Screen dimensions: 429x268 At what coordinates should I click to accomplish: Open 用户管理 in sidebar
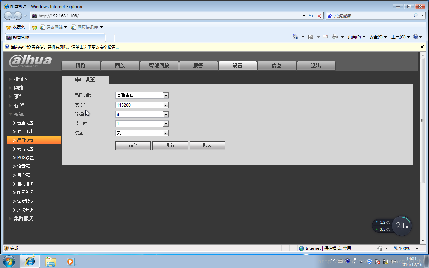25,175
